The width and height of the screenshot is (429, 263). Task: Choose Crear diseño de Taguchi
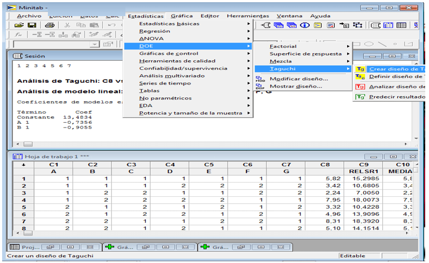390,69
